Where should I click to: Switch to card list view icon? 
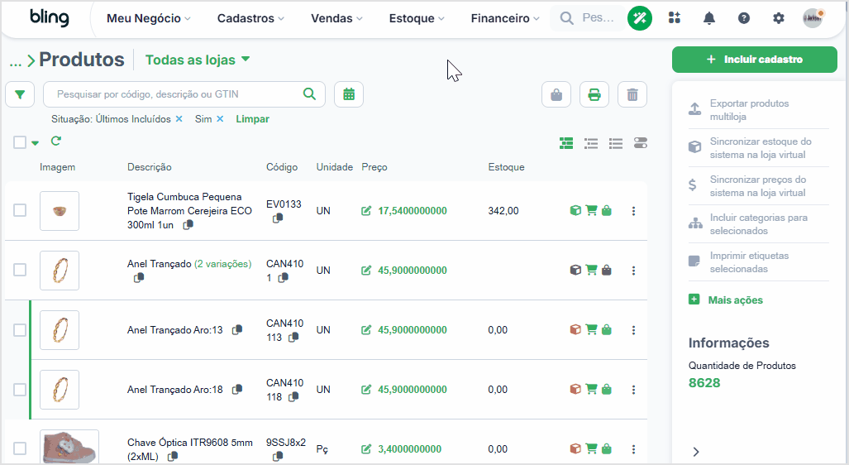tap(565, 143)
